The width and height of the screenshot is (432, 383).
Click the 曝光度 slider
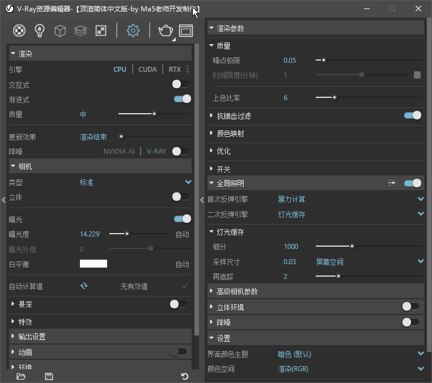(x=139, y=234)
